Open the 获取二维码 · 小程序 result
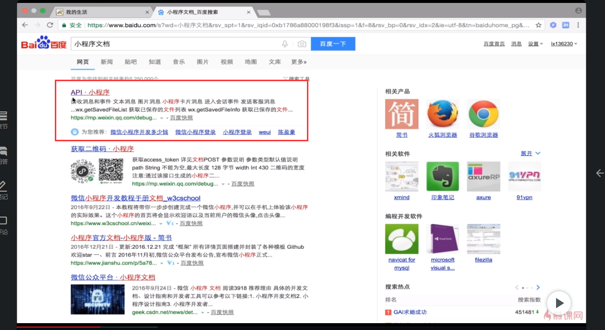The height and width of the screenshot is (330, 605). (102, 149)
